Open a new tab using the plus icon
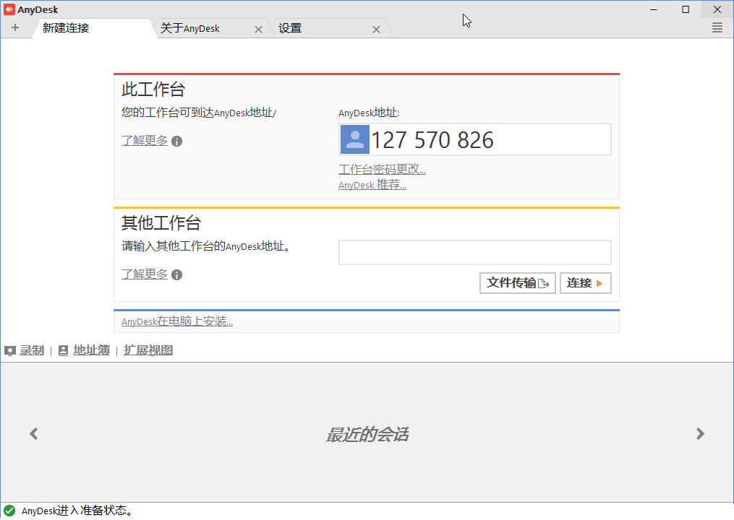734x520 pixels. [x=15, y=27]
